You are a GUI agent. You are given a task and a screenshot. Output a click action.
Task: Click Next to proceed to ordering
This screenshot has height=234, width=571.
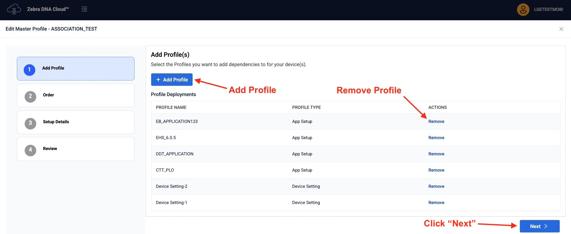point(539,226)
